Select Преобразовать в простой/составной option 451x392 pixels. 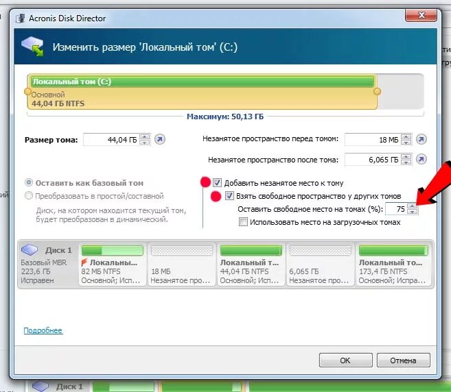29,195
